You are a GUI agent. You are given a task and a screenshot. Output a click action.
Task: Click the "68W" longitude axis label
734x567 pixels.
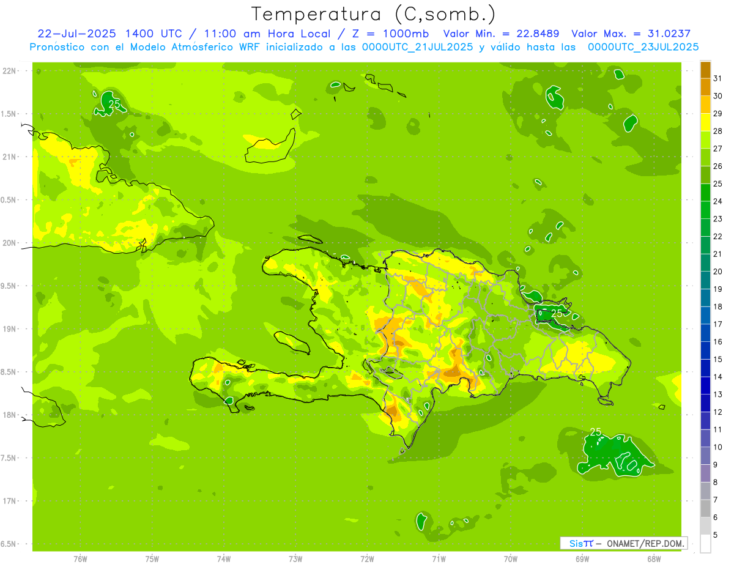point(654,558)
